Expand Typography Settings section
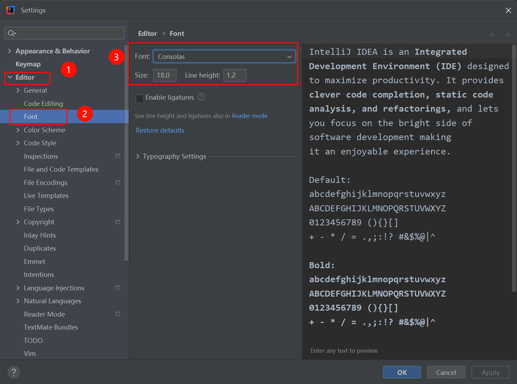Image resolution: width=517 pixels, height=384 pixels. coord(138,156)
